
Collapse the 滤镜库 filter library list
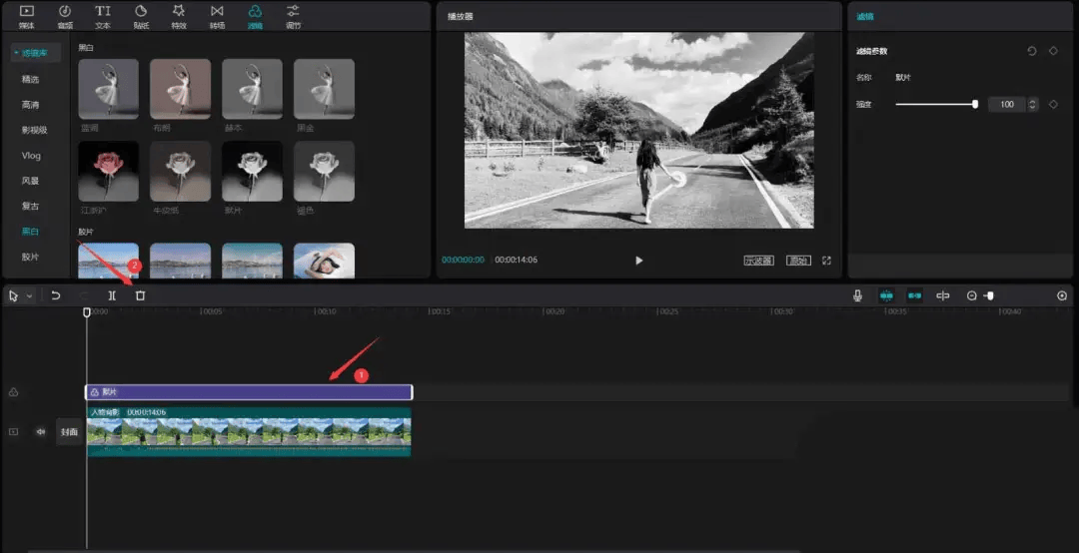(x=35, y=53)
